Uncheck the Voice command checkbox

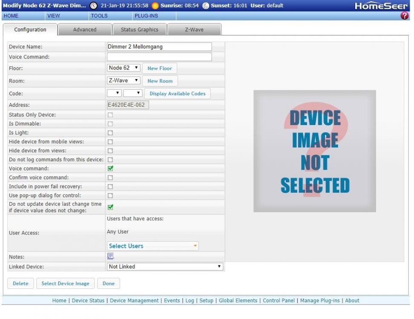click(x=110, y=168)
